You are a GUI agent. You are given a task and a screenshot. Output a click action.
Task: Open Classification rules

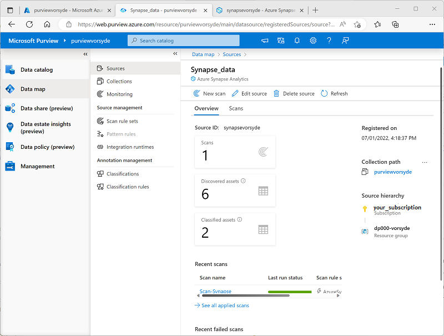click(135, 187)
